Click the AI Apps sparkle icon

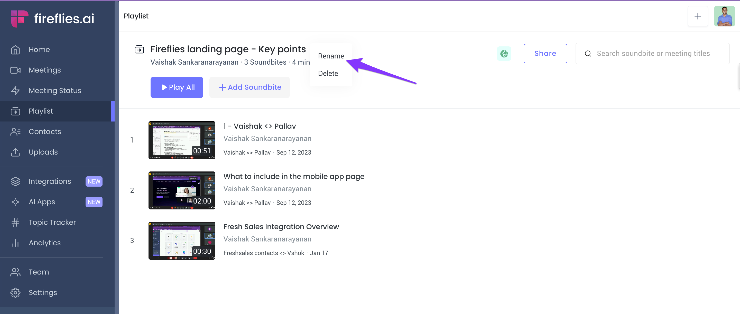click(x=15, y=202)
